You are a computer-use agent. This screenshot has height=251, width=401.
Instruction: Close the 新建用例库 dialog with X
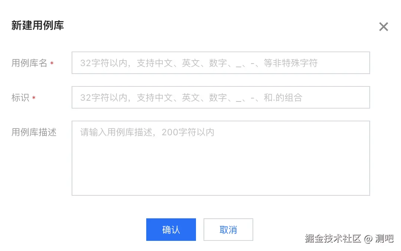click(x=383, y=27)
